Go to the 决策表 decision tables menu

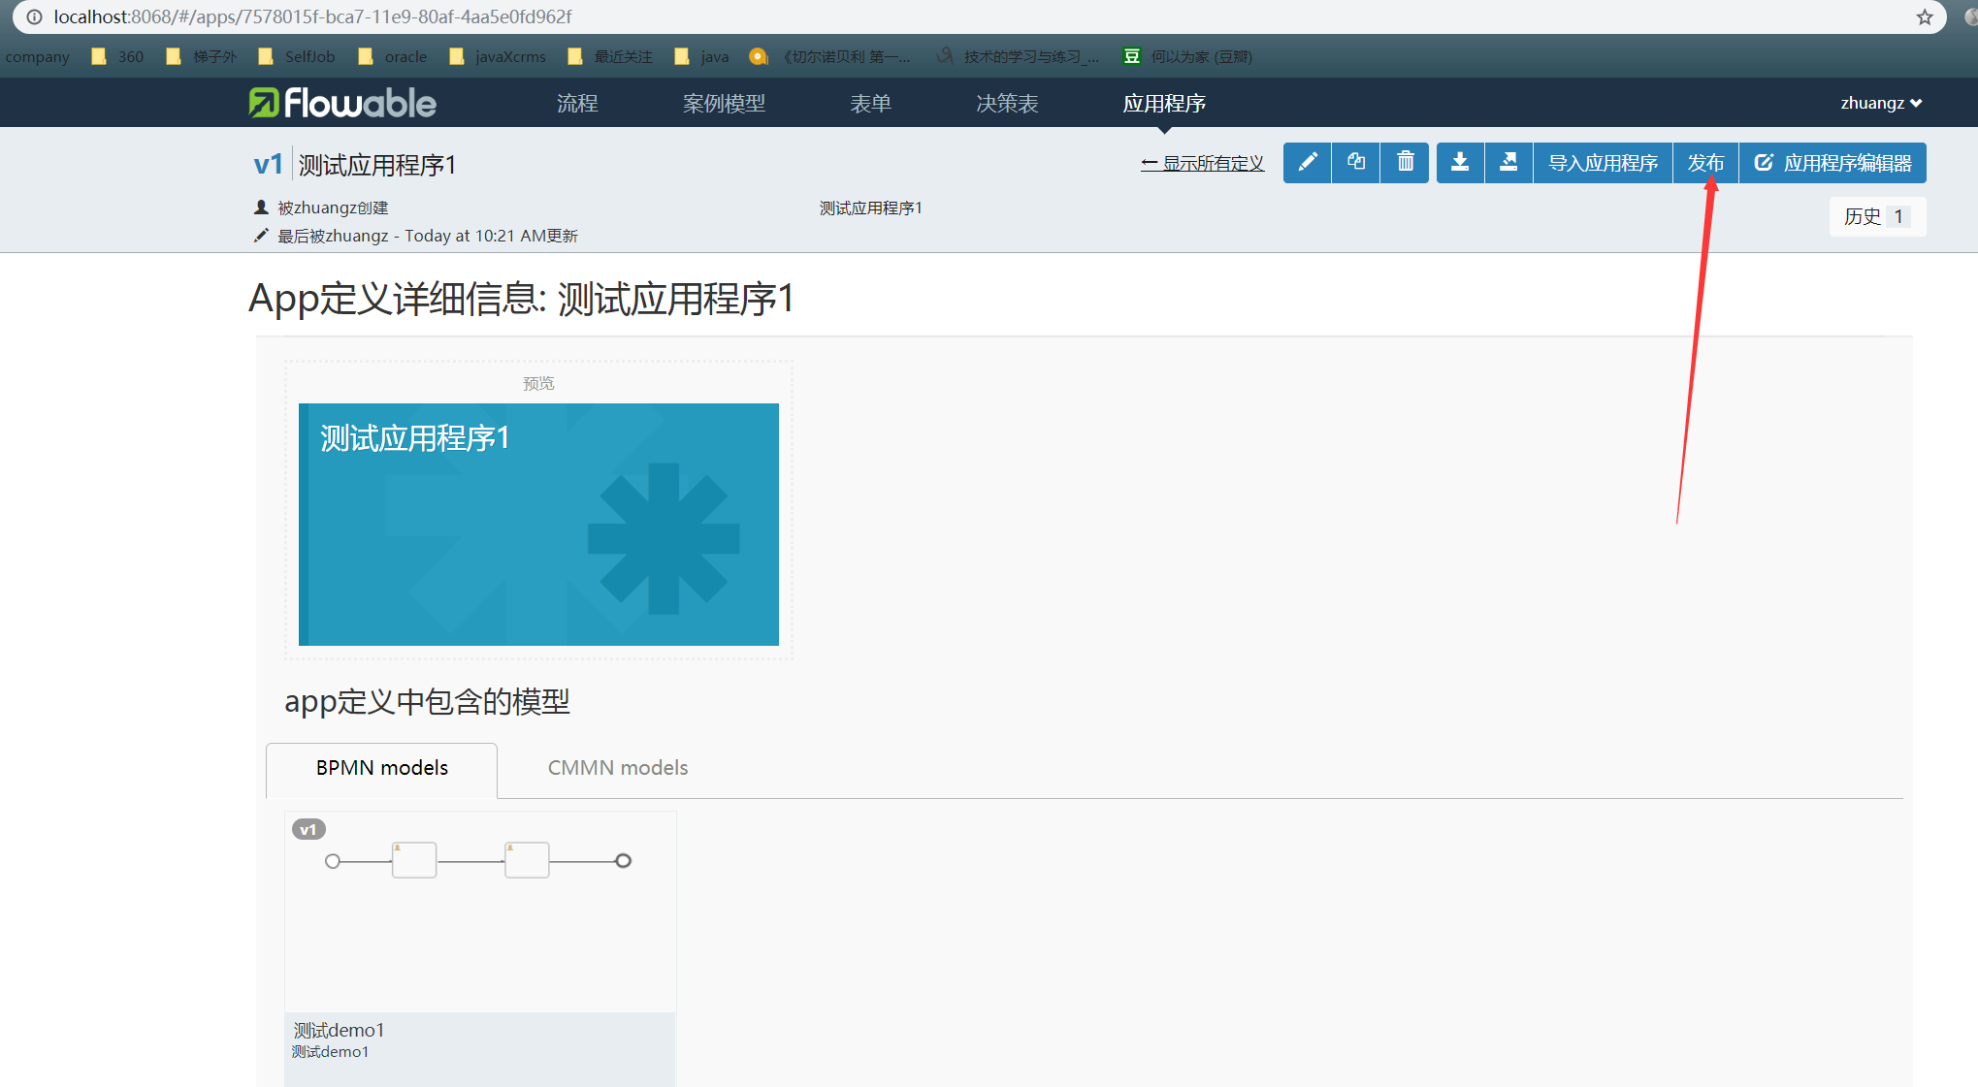[1007, 103]
